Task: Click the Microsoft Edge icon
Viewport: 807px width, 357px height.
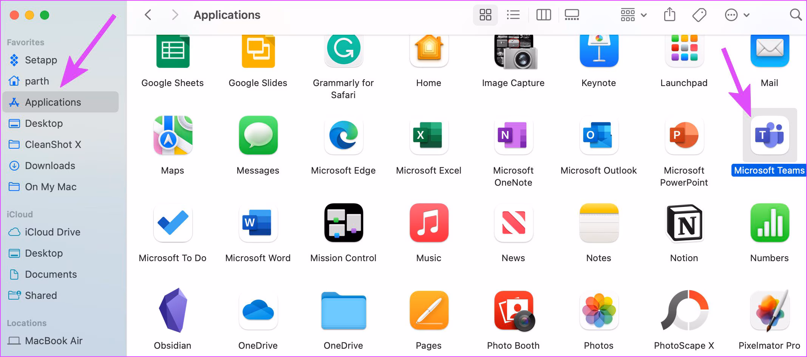Action: [x=343, y=135]
